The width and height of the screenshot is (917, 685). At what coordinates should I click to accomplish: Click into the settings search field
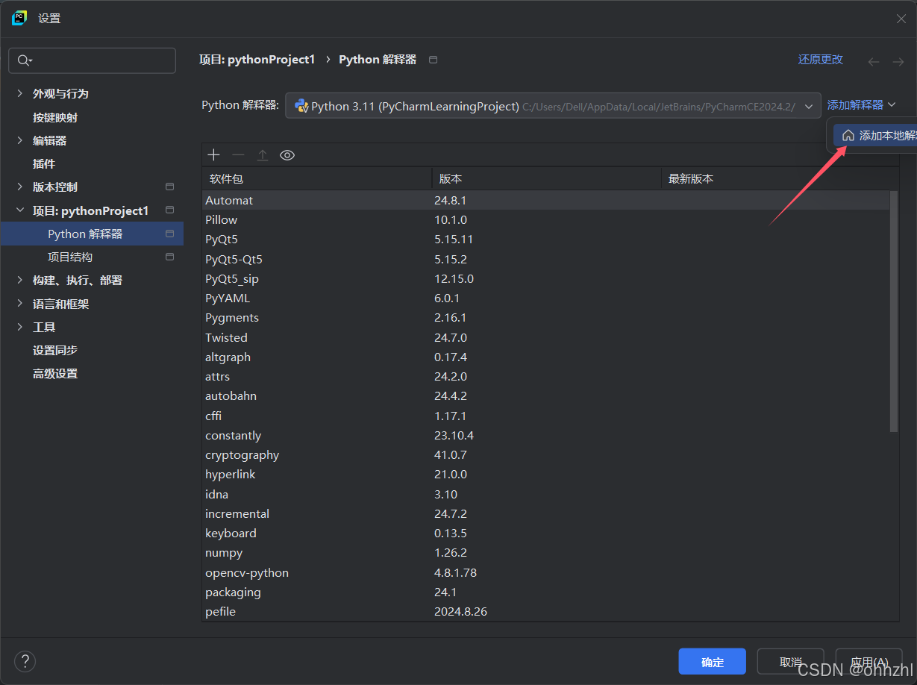[92, 60]
